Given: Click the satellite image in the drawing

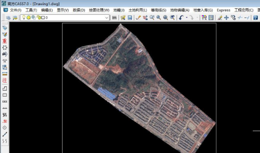Looking at the screenshot, I should (x=139, y=88).
